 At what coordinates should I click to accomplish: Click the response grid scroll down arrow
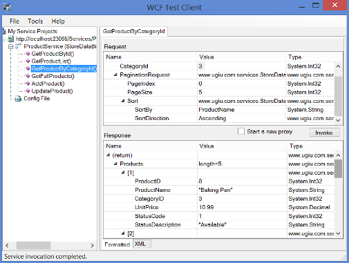[338, 233]
